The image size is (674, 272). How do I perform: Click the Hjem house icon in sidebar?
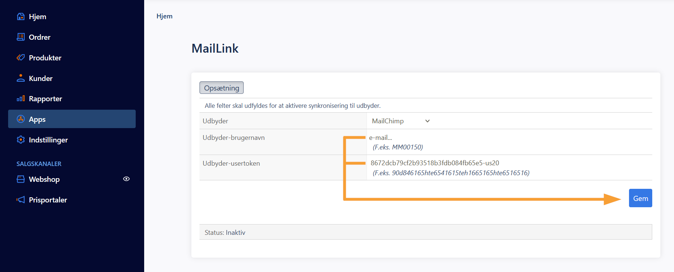click(21, 17)
